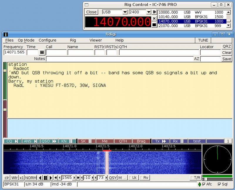The image size is (235, 190).
Task: Click the X button beside the Rig Control frequency display
Action: point(154,18)
